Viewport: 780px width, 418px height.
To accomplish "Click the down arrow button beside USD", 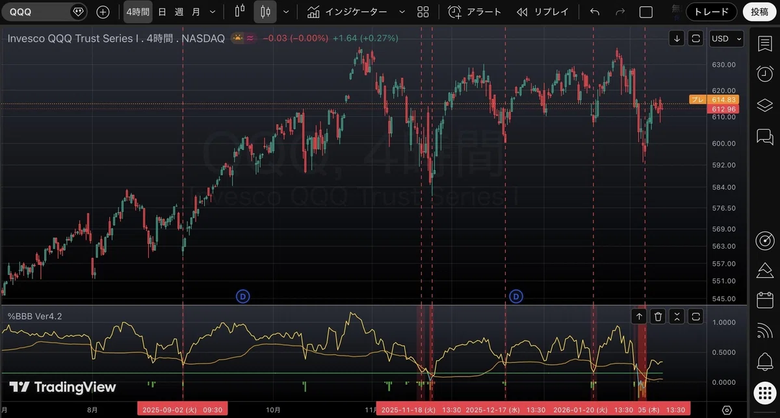I will pyautogui.click(x=677, y=38).
